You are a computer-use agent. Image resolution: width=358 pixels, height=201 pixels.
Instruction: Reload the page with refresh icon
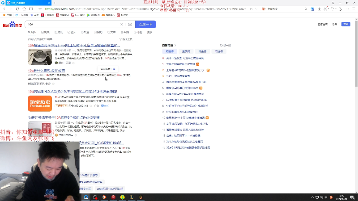click(17, 9)
